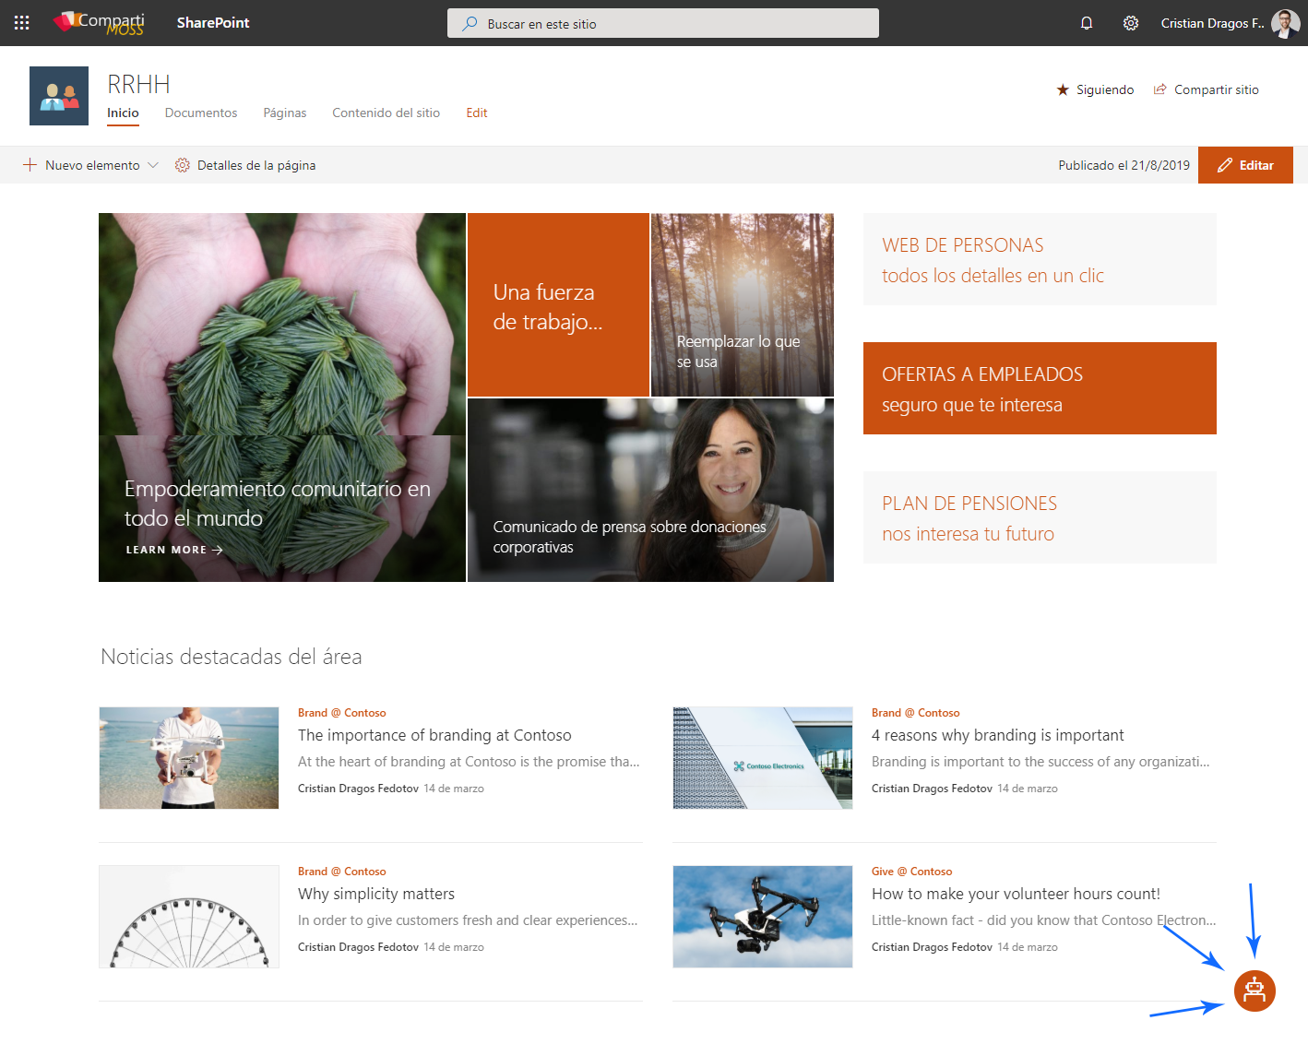Switch to the Documentos tab
Viewport: 1308px width, 1044px height.
pos(200,113)
